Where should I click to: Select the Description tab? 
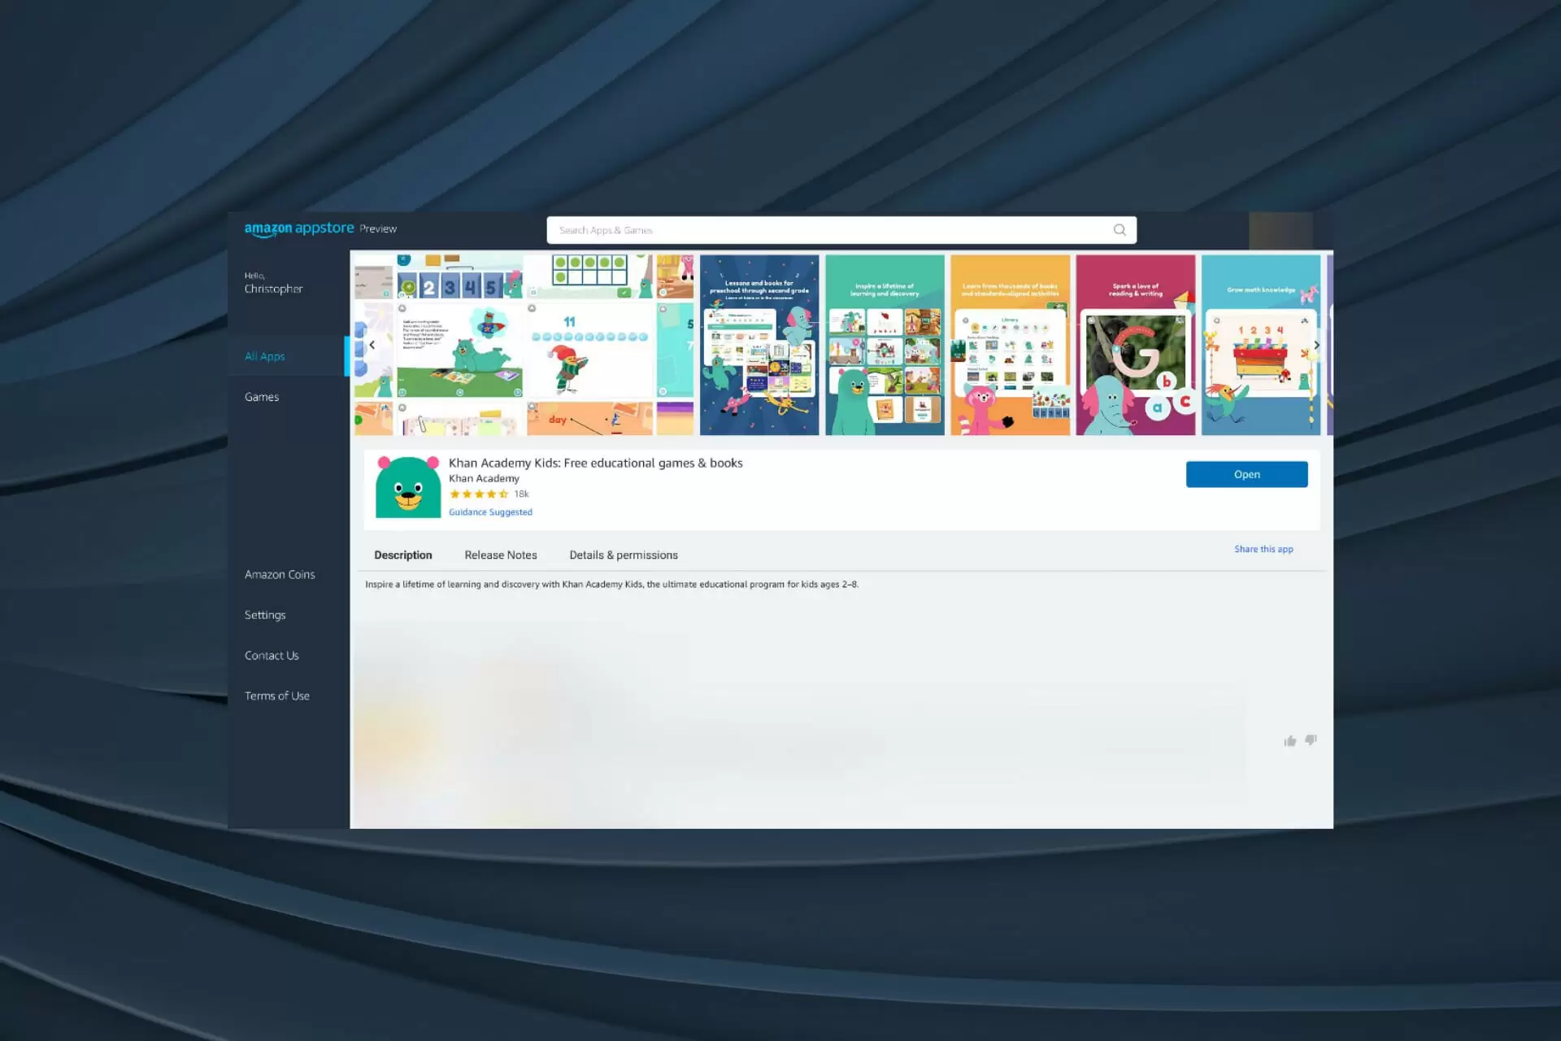tap(402, 554)
